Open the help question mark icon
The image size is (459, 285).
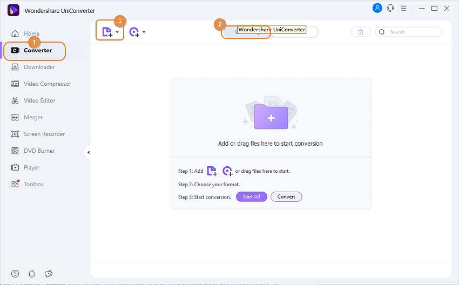[15, 274]
